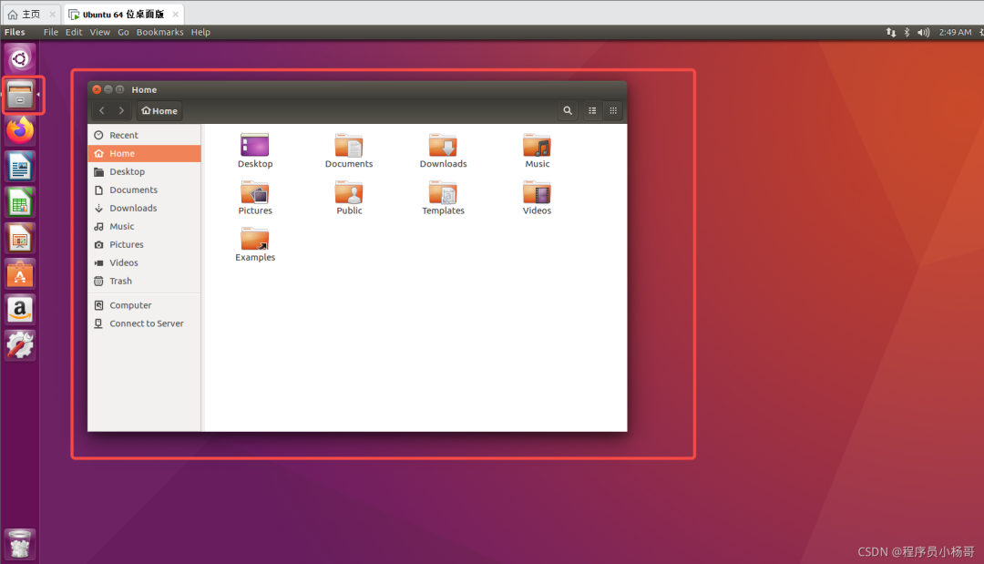Open the Ubuntu Dash search launcher
The width and height of the screenshot is (984, 564).
(x=20, y=59)
